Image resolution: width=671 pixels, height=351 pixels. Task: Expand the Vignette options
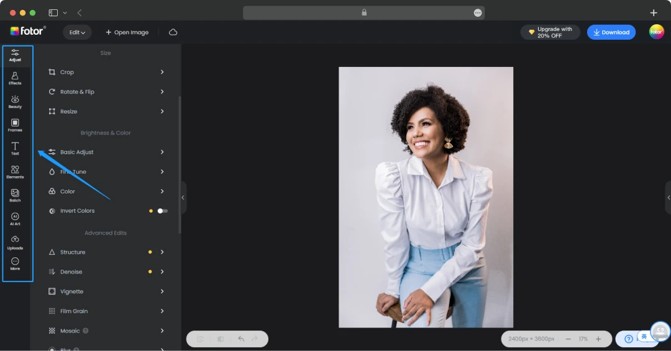(x=162, y=291)
